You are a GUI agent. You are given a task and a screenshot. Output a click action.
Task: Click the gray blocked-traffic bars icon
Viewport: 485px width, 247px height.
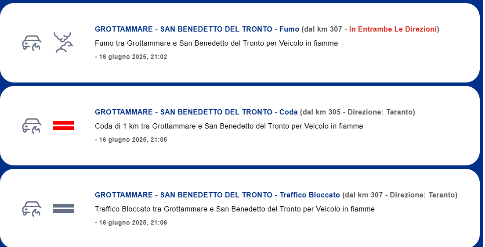63,208
